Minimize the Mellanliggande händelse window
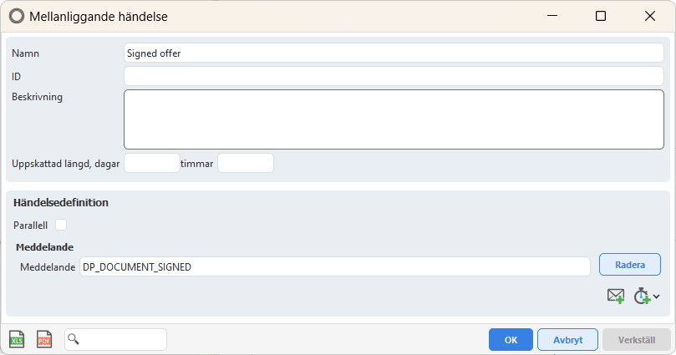The image size is (676, 355). tap(551, 16)
